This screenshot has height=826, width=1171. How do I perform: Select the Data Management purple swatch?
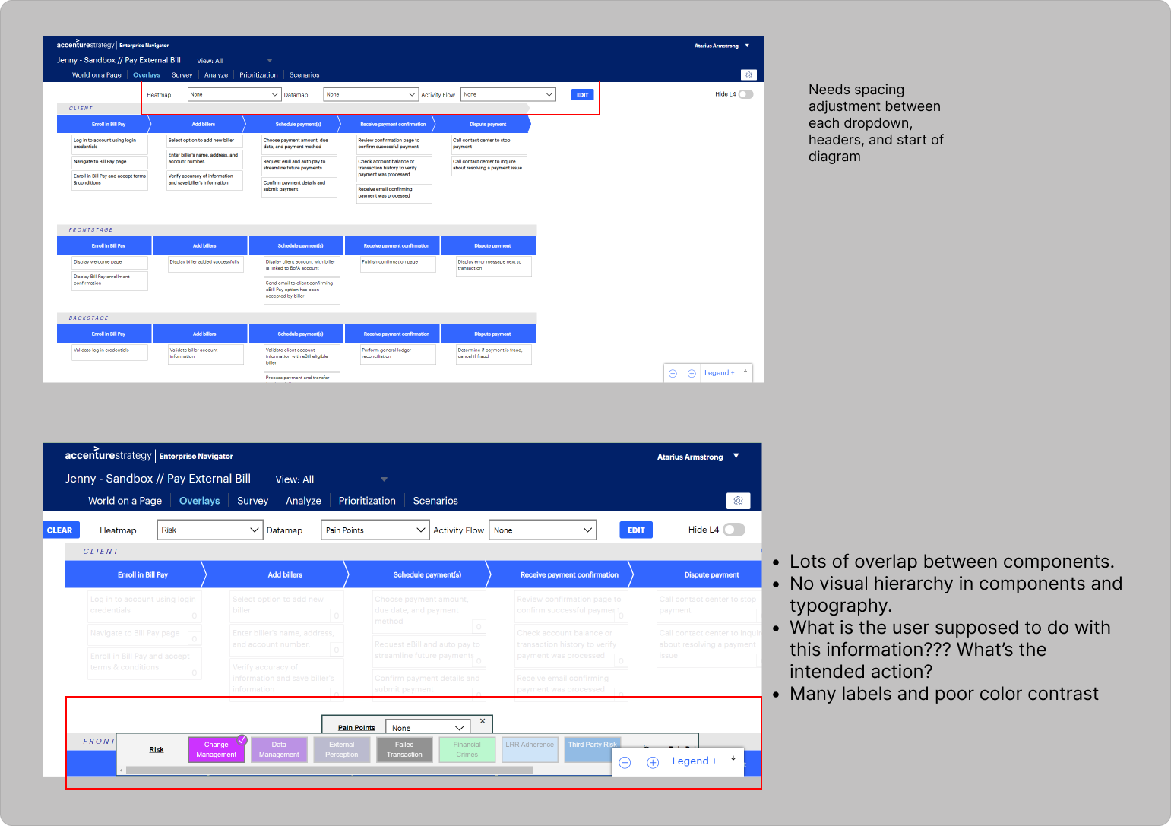279,750
